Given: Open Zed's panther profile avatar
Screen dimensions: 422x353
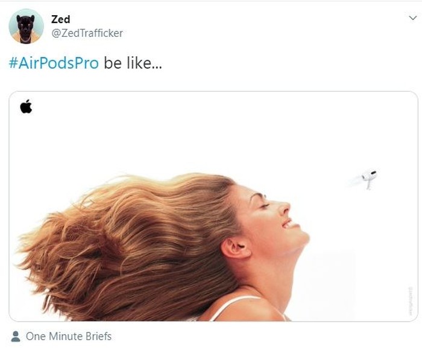Looking at the screenshot, I should [26, 26].
